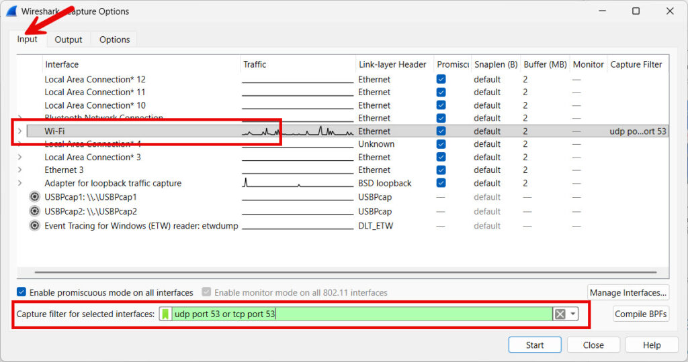
Task: Open Manage Interfaces dialog
Action: 628,293
